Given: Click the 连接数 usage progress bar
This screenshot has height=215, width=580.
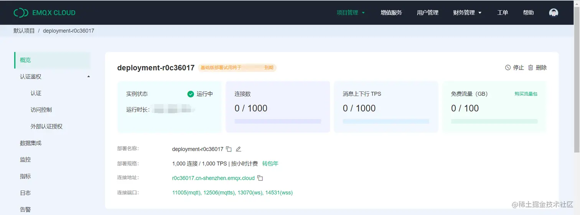Looking at the screenshot, I should pyautogui.click(x=278, y=121).
